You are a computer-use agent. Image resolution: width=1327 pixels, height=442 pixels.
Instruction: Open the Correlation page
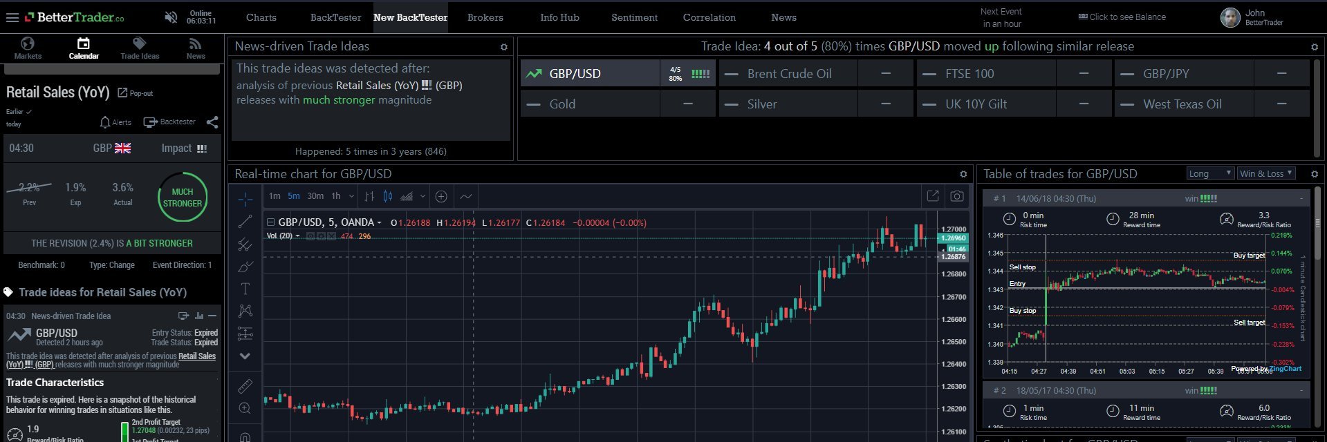tap(709, 17)
